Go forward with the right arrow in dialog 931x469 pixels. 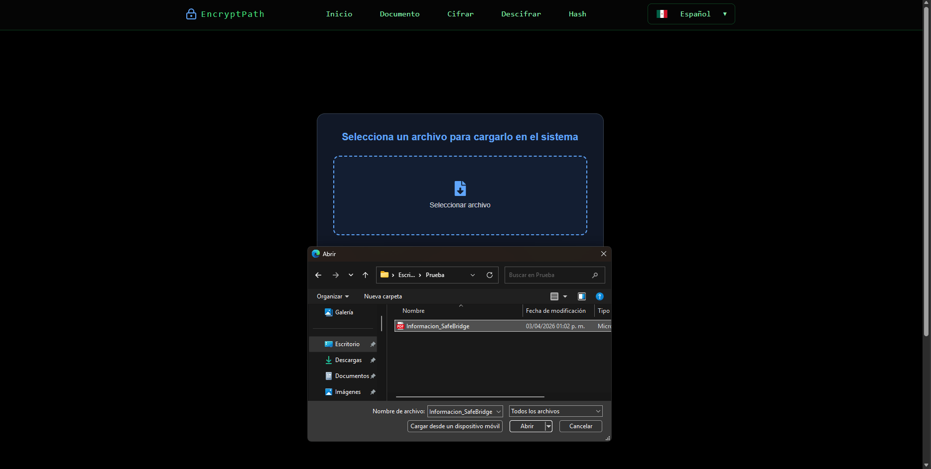[x=336, y=275]
